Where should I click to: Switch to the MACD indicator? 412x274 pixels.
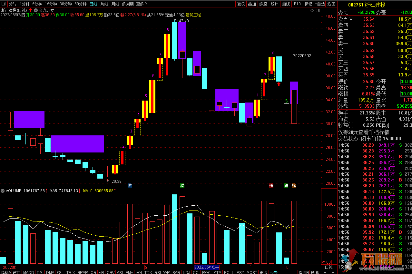click(x=29, y=272)
